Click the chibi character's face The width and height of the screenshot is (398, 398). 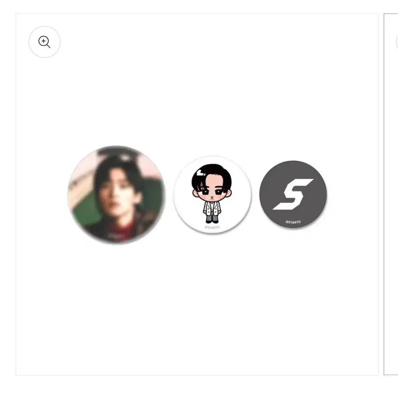pyautogui.click(x=212, y=190)
